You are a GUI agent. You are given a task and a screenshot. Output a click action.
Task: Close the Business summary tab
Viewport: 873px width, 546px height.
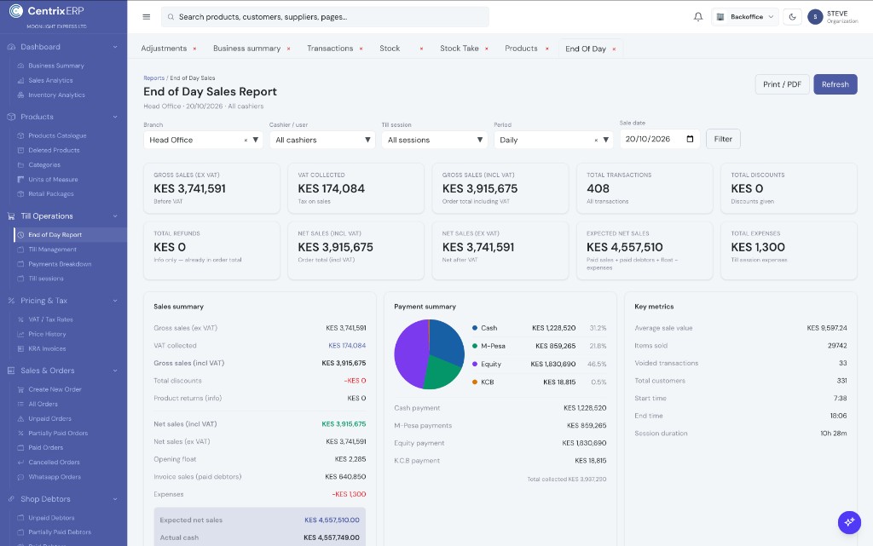(288, 49)
